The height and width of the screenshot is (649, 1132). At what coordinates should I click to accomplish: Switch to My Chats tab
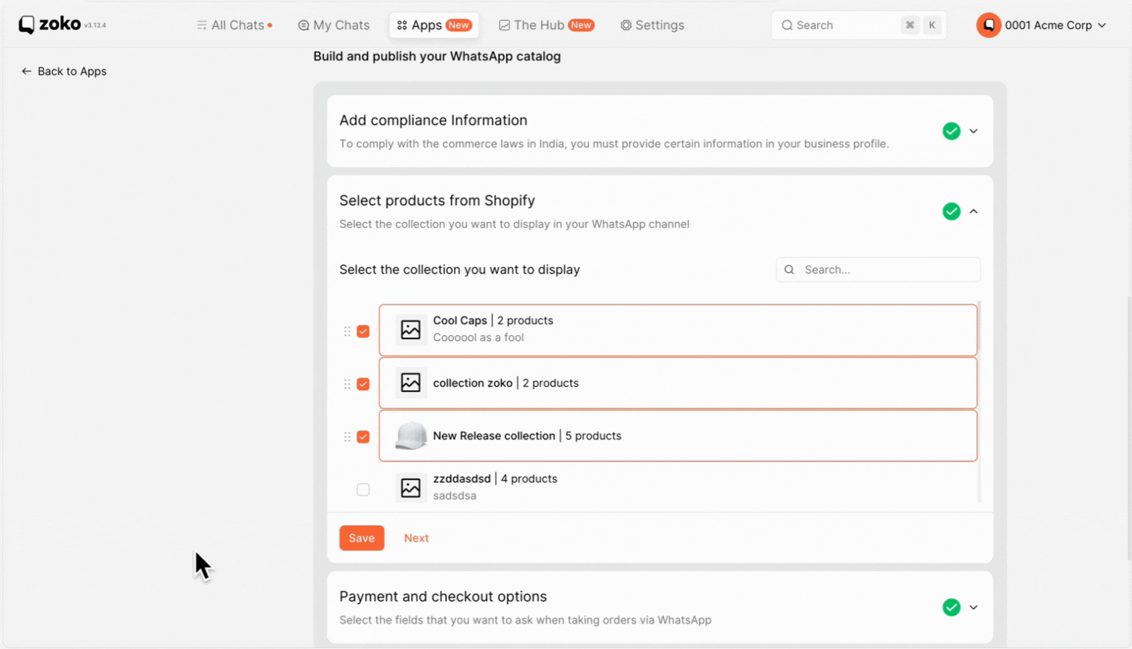coord(333,25)
